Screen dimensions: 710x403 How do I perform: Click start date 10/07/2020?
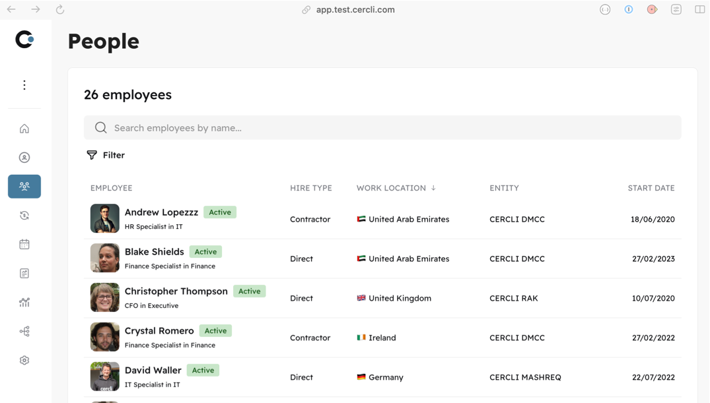pos(653,298)
